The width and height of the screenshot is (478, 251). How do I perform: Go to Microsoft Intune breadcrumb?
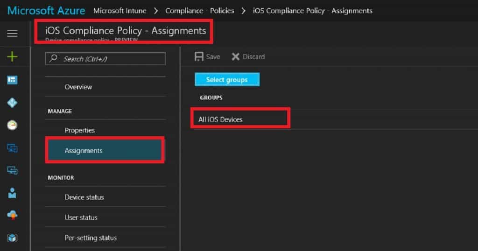120,11
